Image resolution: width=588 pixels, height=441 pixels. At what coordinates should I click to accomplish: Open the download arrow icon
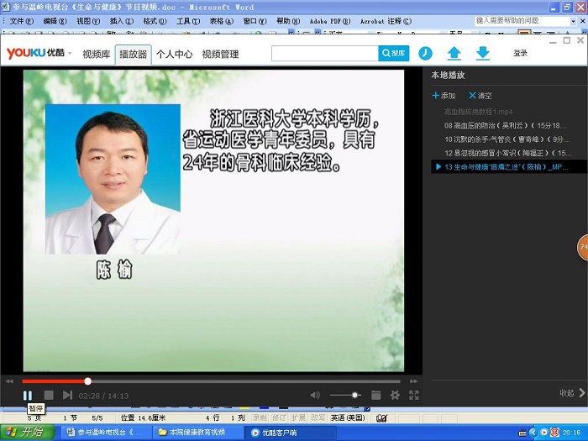tap(483, 53)
